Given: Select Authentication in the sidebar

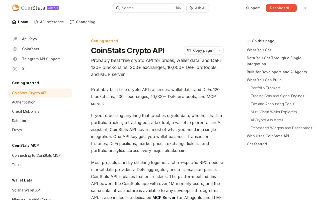Looking at the screenshot, I should (x=24, y=102).
